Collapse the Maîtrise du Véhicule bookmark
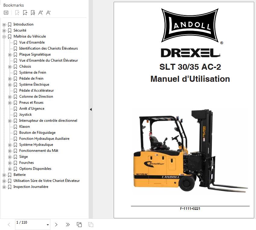This screenshot has width=256, height=230. [x=4, y=37]
